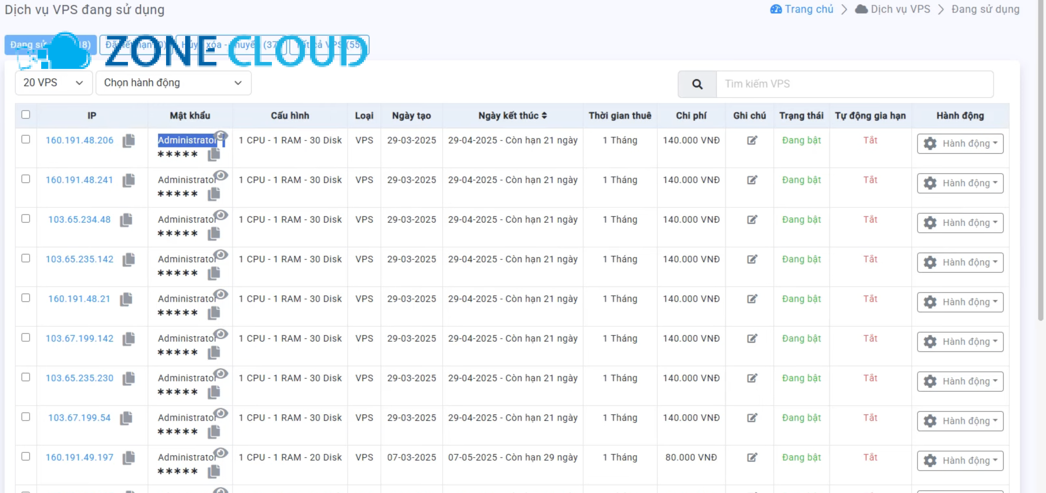
Task: Click the search magnifier icon
Action: (697, 84)
